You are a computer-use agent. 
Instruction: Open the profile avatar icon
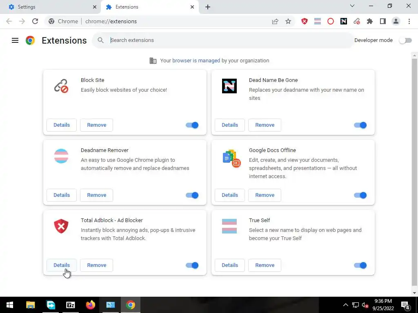pos(396,21)
